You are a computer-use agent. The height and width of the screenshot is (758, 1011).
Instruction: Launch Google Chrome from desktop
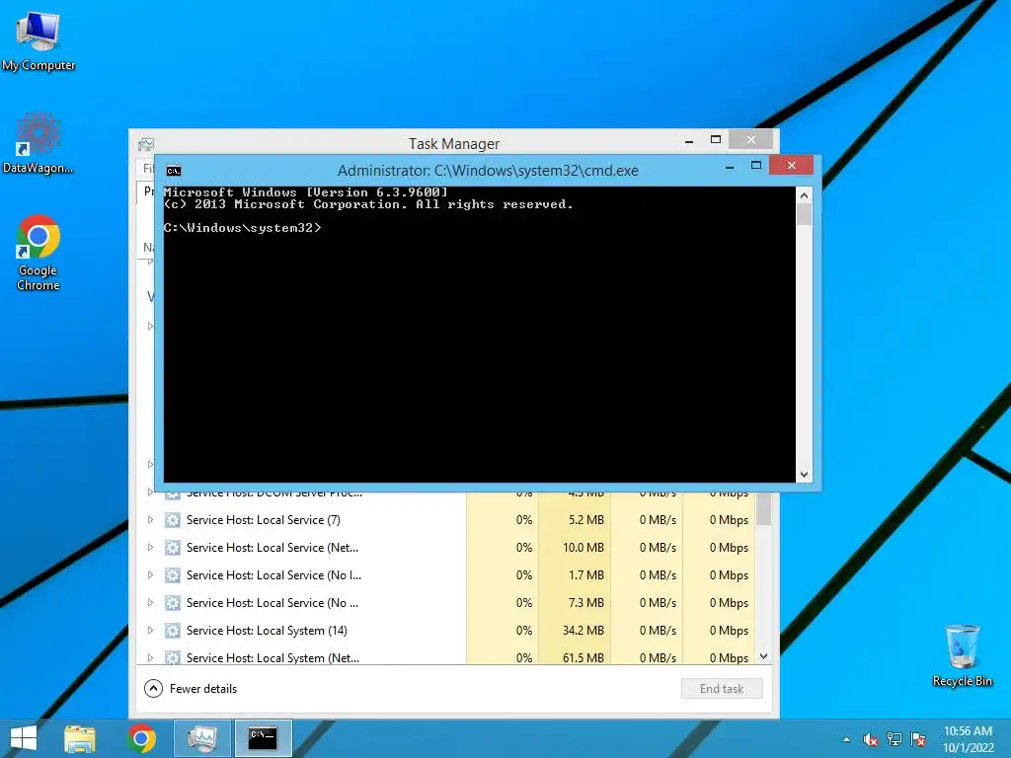click(39, 252)
